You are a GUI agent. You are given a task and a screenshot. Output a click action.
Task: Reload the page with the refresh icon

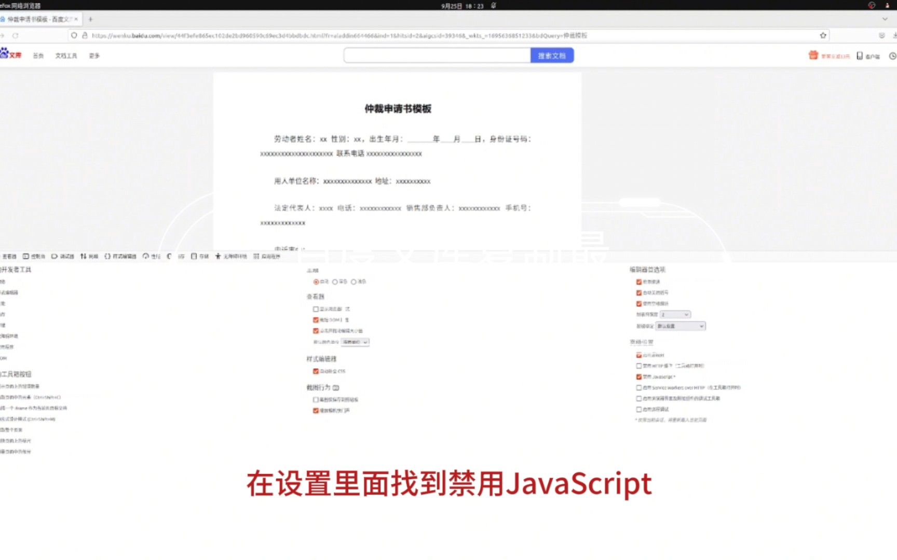pyautogui.click(x=16, y=36)
